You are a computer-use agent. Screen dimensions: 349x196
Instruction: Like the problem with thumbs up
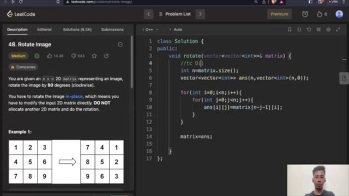(x=49, y=56)
